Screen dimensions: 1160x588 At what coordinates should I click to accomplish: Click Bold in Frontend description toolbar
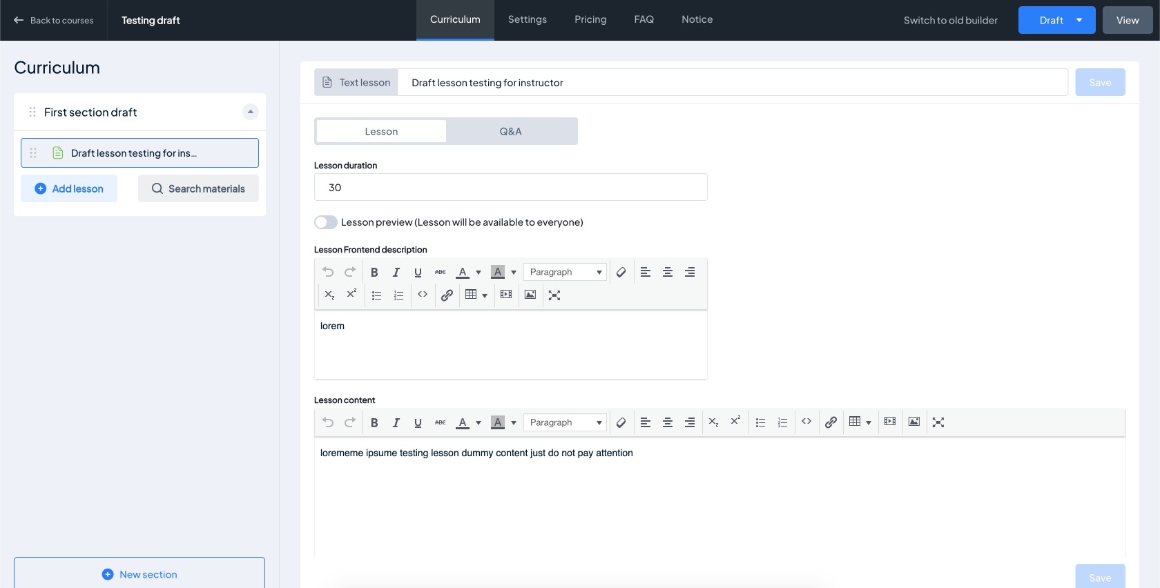click(374, 273)
